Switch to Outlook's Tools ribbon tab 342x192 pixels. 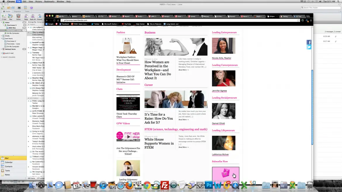point(27,11)
